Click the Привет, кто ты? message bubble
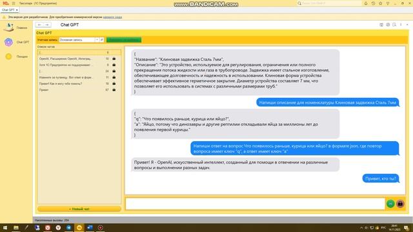The image size is (413, 232). 380,179
